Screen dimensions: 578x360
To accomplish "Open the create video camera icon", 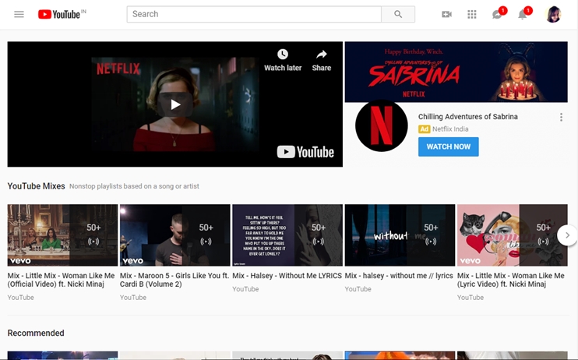I will click(x=447, y=14).
